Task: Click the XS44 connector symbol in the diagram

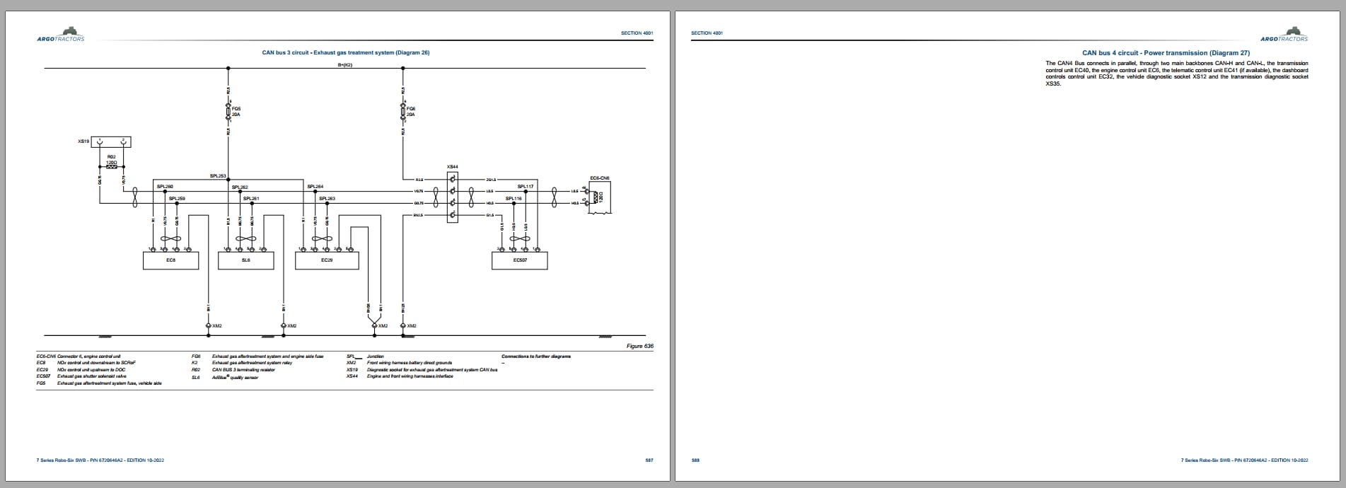Action: click(x=453, y=197)
